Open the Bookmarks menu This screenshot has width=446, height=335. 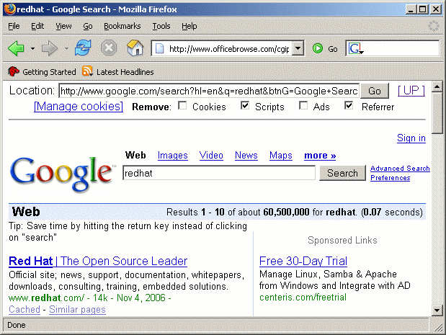pos(122,26)
